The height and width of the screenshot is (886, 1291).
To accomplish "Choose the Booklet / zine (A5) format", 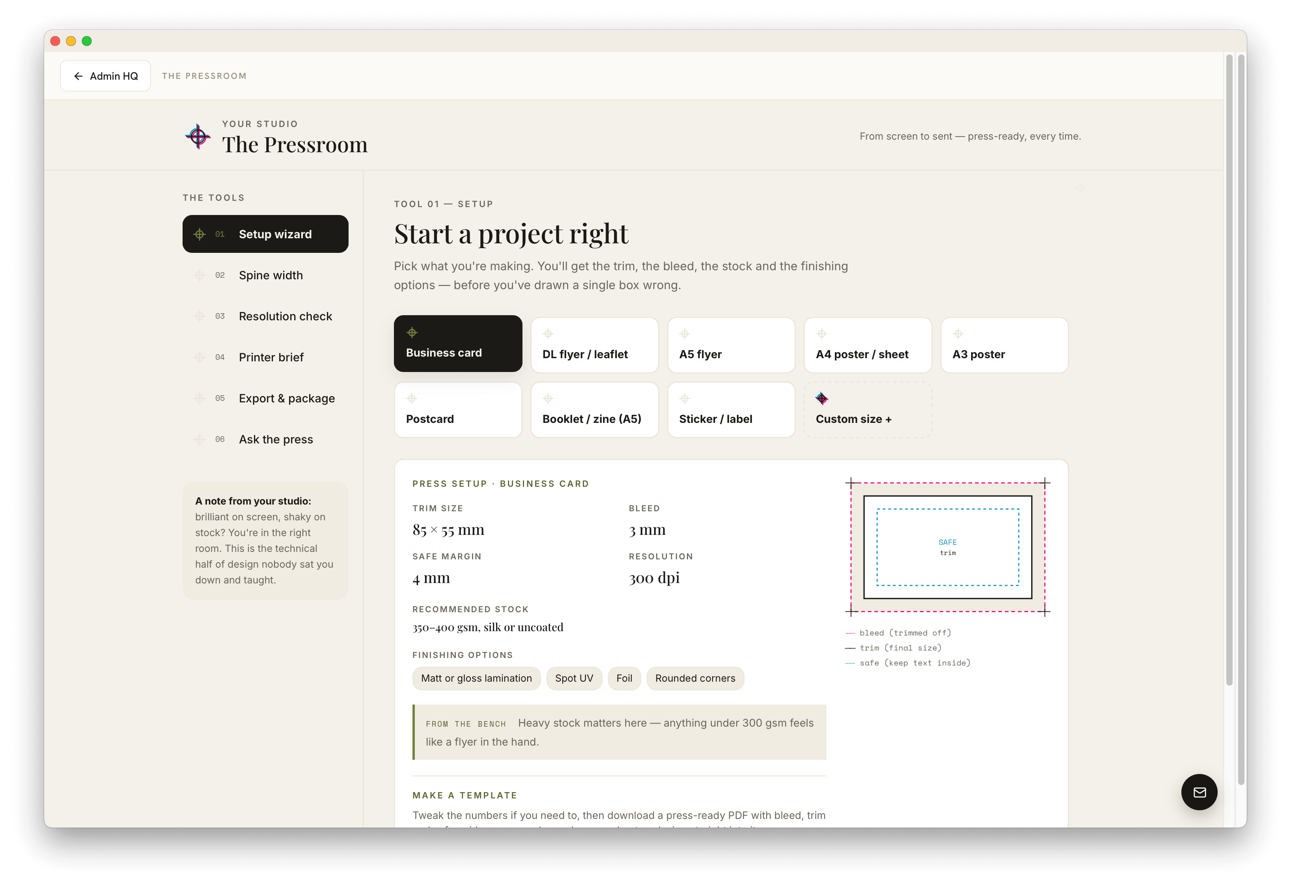I will click(x=594, y=410).
